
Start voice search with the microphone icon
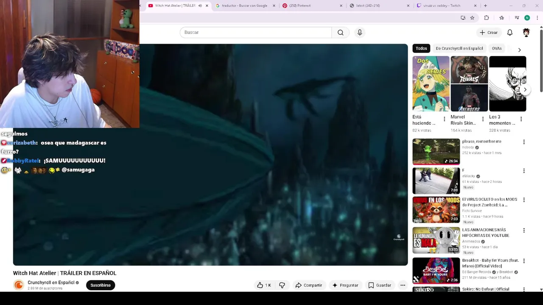click(360, 33)
